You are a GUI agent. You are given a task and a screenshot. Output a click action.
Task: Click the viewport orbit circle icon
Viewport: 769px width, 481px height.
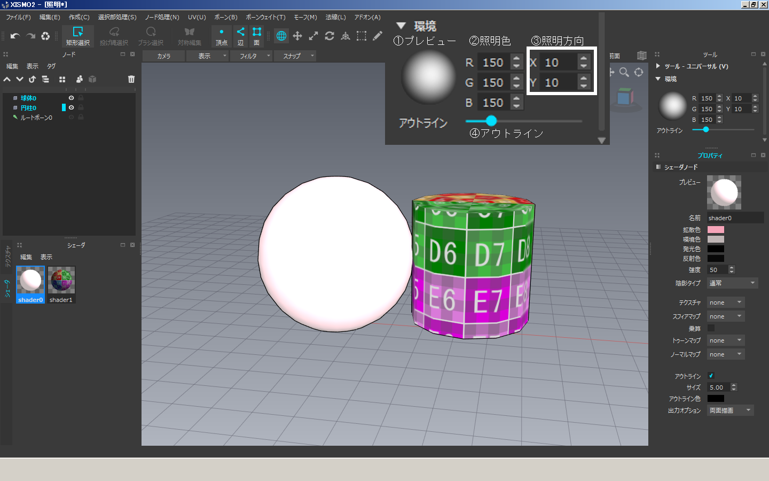[x=639, y=72]
